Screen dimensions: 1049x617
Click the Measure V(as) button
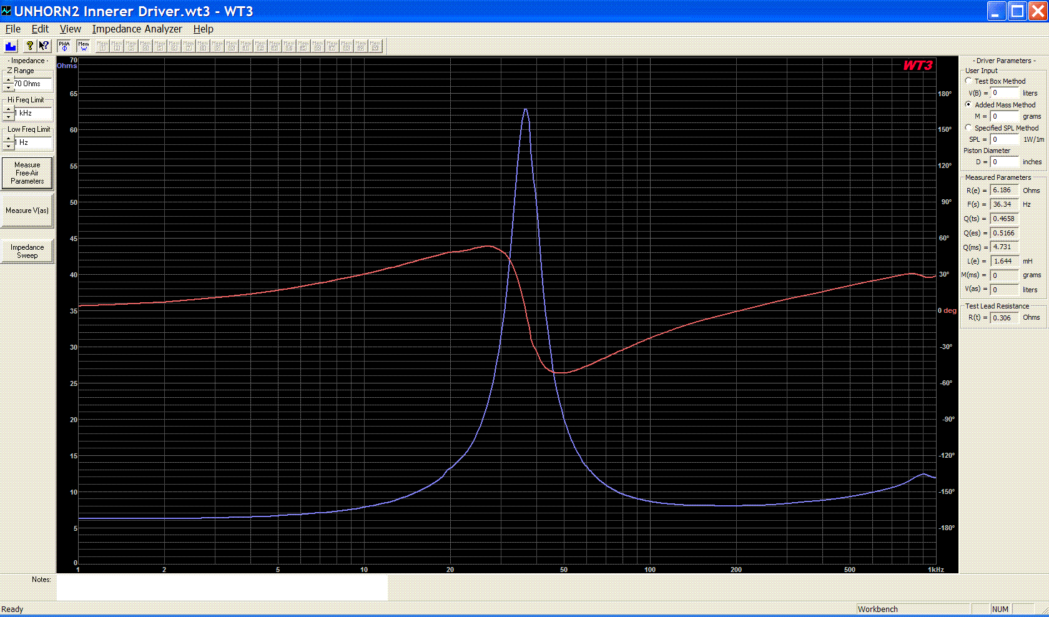(x=27, y=210)
